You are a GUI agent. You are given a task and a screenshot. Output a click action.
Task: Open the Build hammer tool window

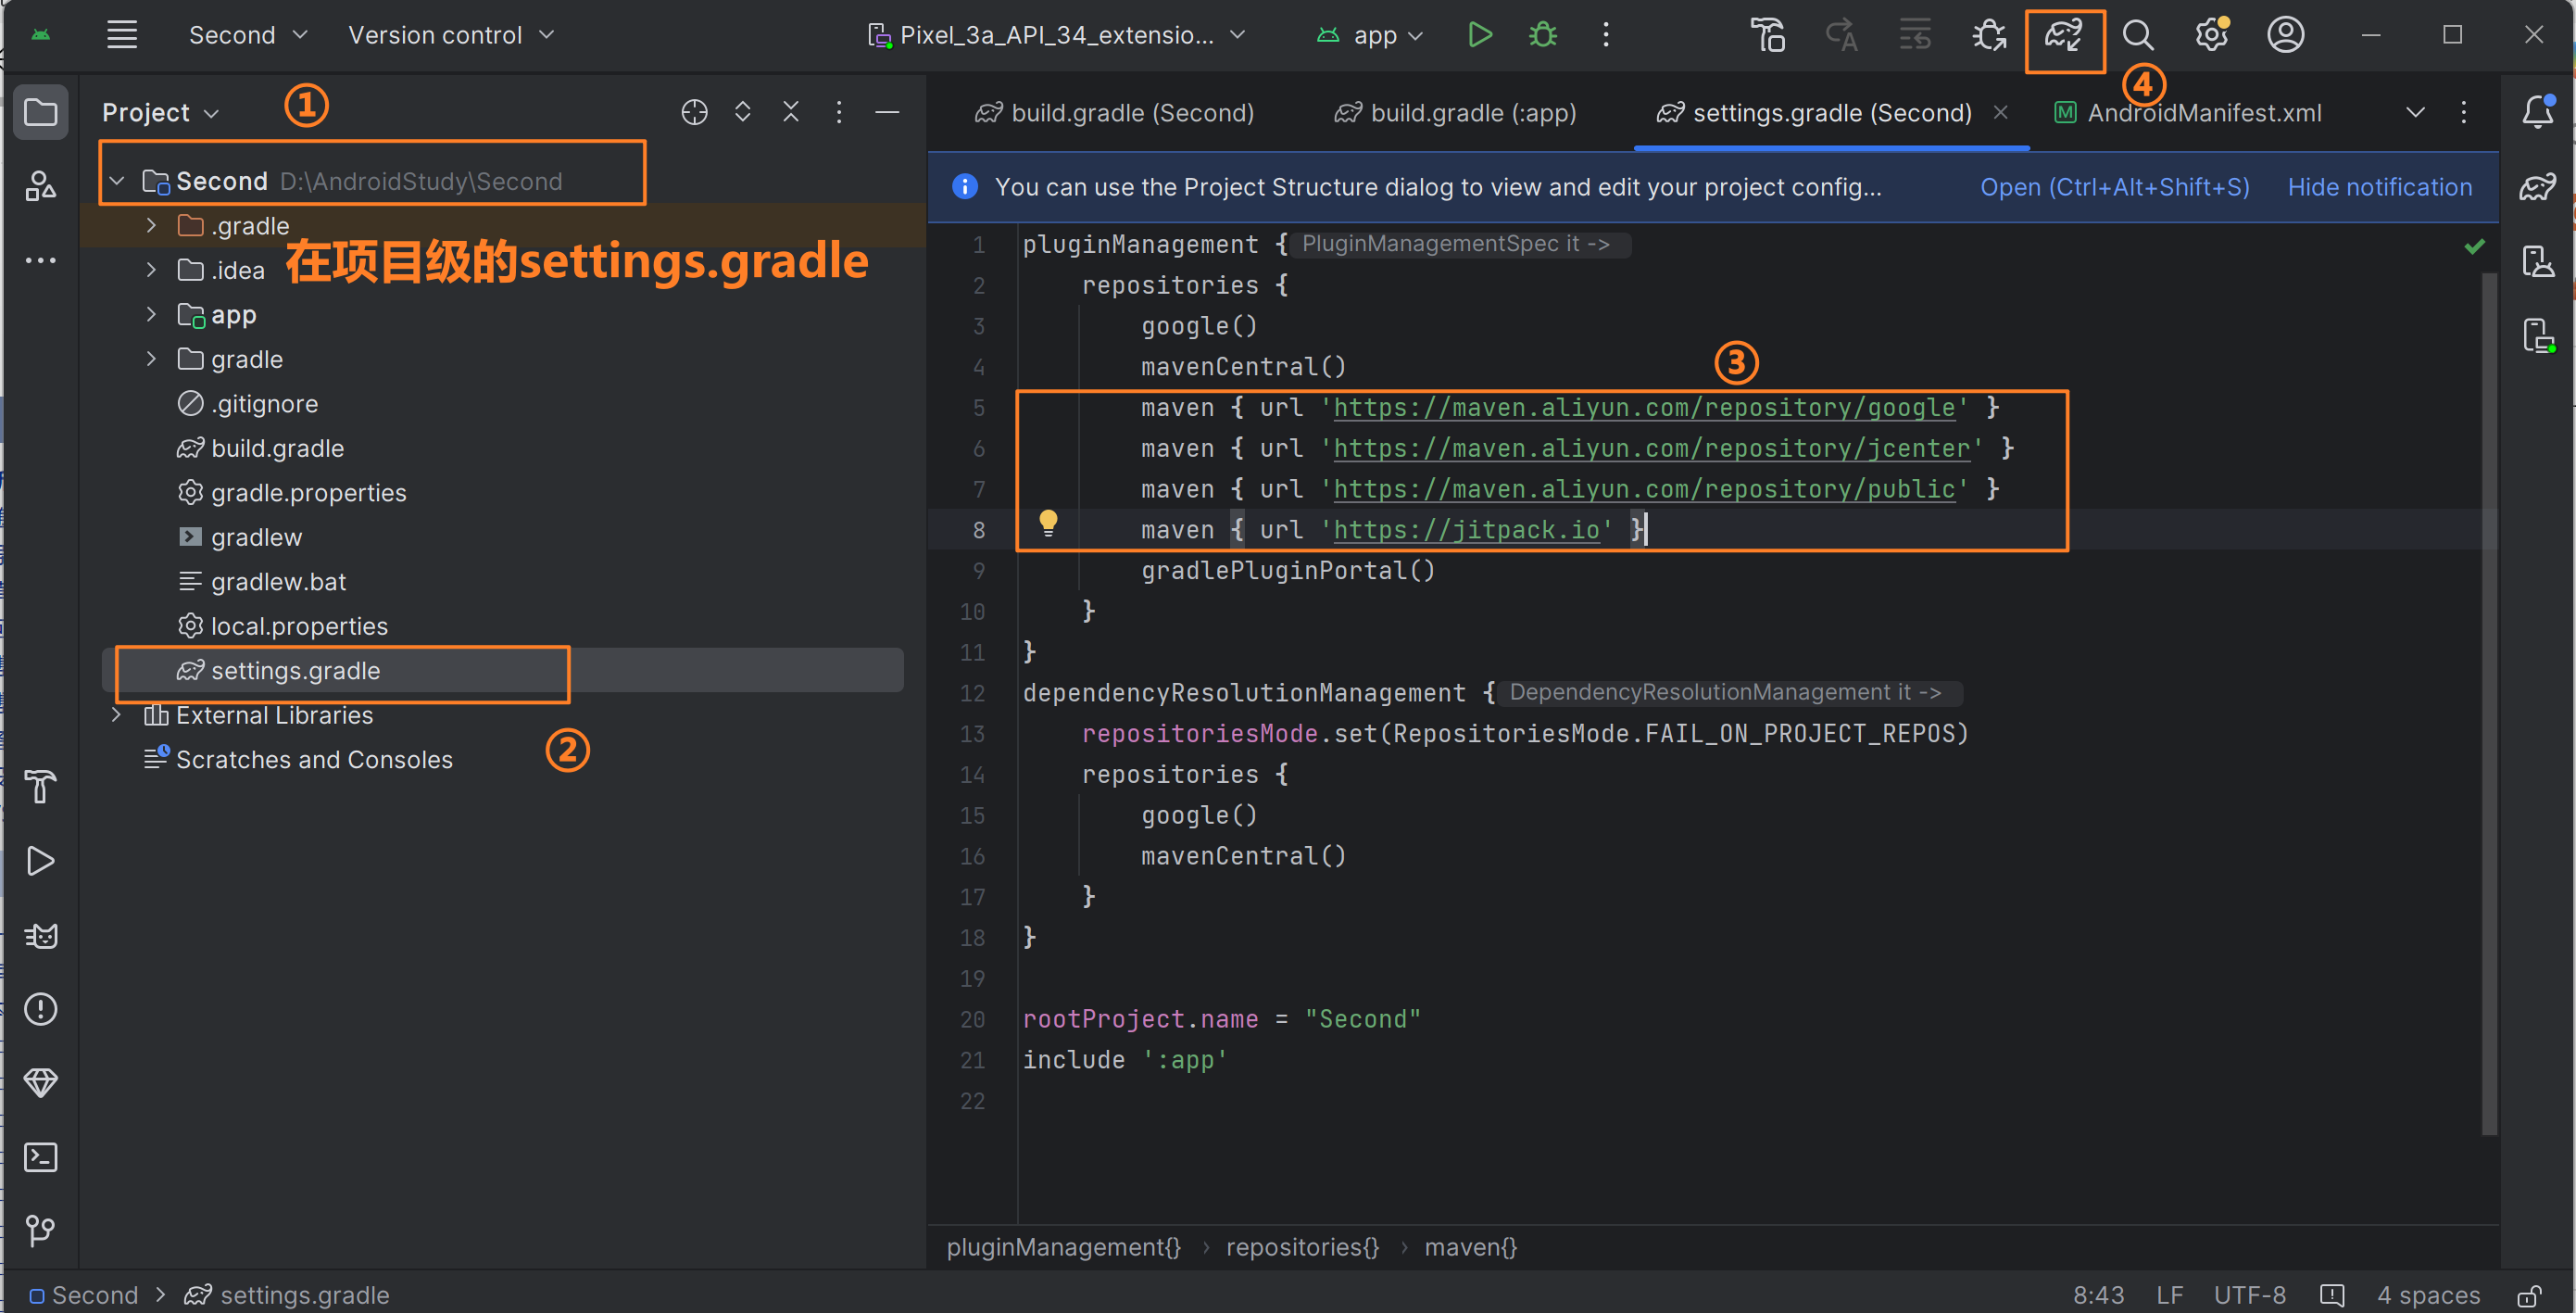point(40,787)
